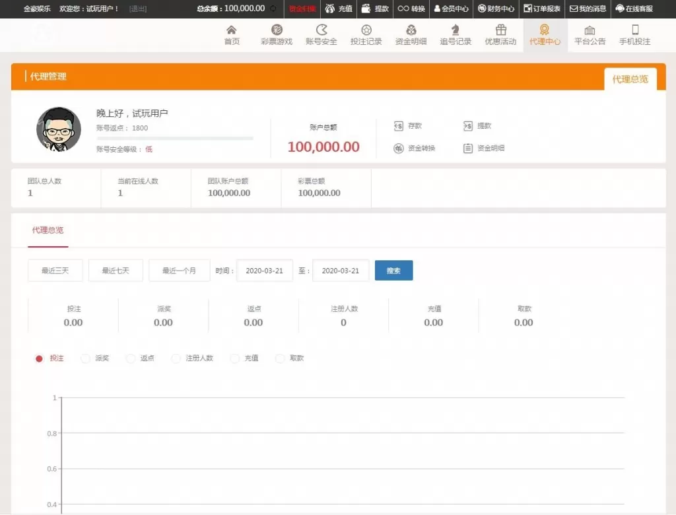The image size is (676, 515).
Task: Open the start date picker showing 2020-03-21
Action: 264,270
